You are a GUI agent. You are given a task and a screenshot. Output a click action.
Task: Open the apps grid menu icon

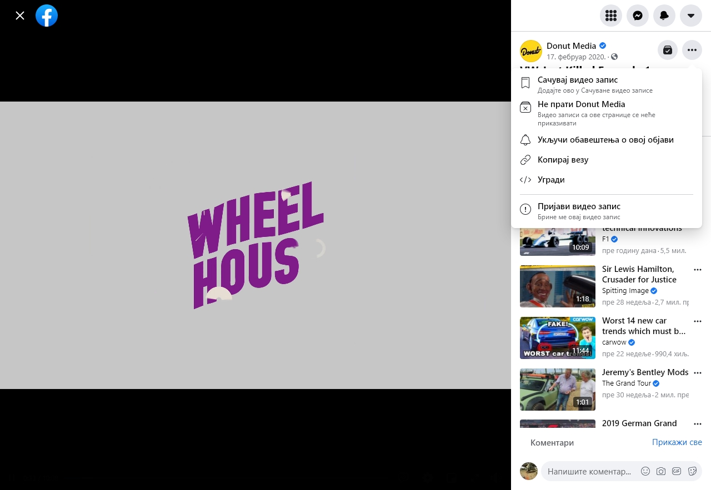point(611,16)
